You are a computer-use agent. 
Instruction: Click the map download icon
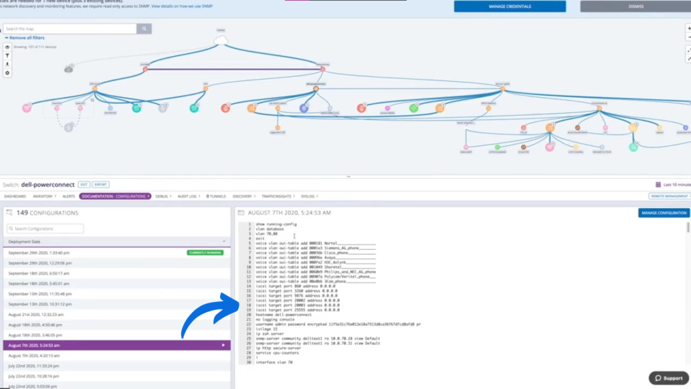(x=7, y=64)
